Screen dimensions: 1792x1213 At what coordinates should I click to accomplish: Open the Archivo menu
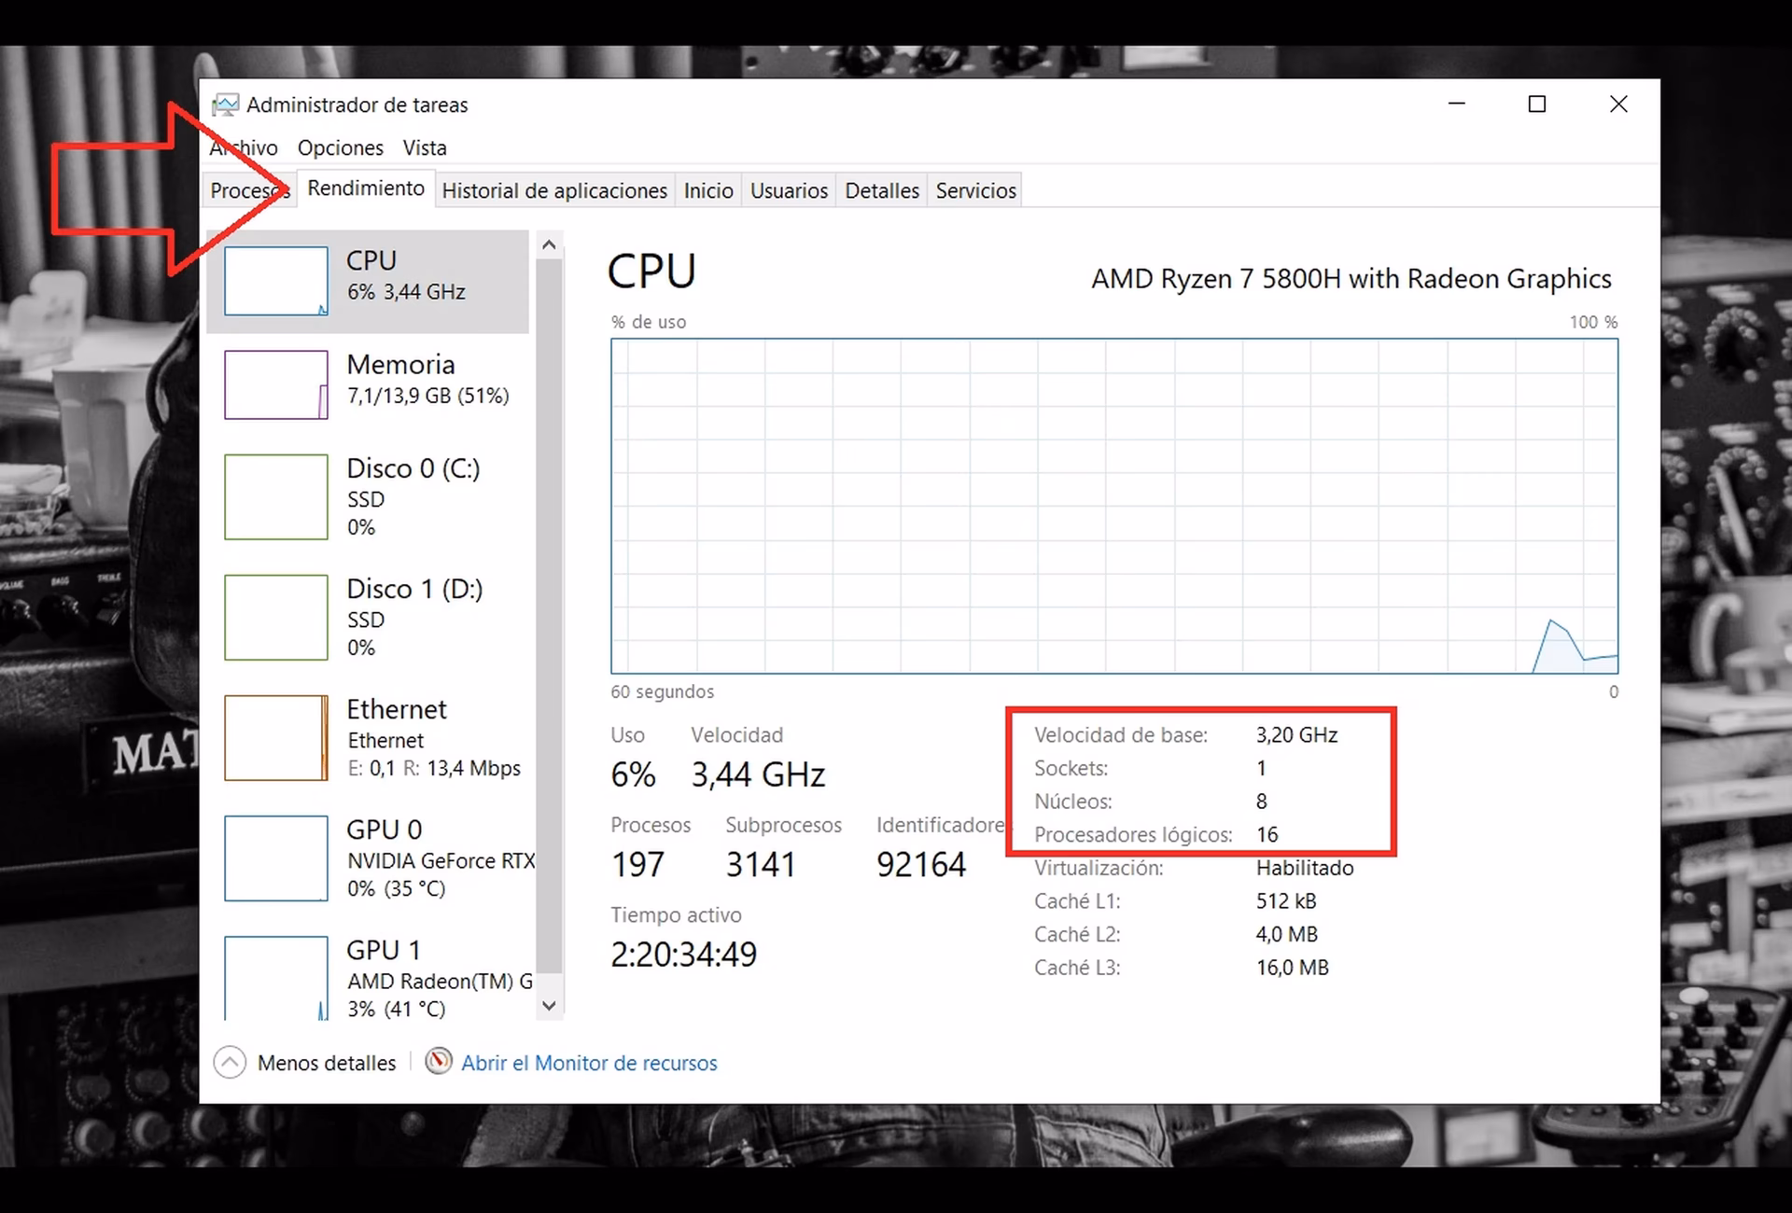(244, 147)
